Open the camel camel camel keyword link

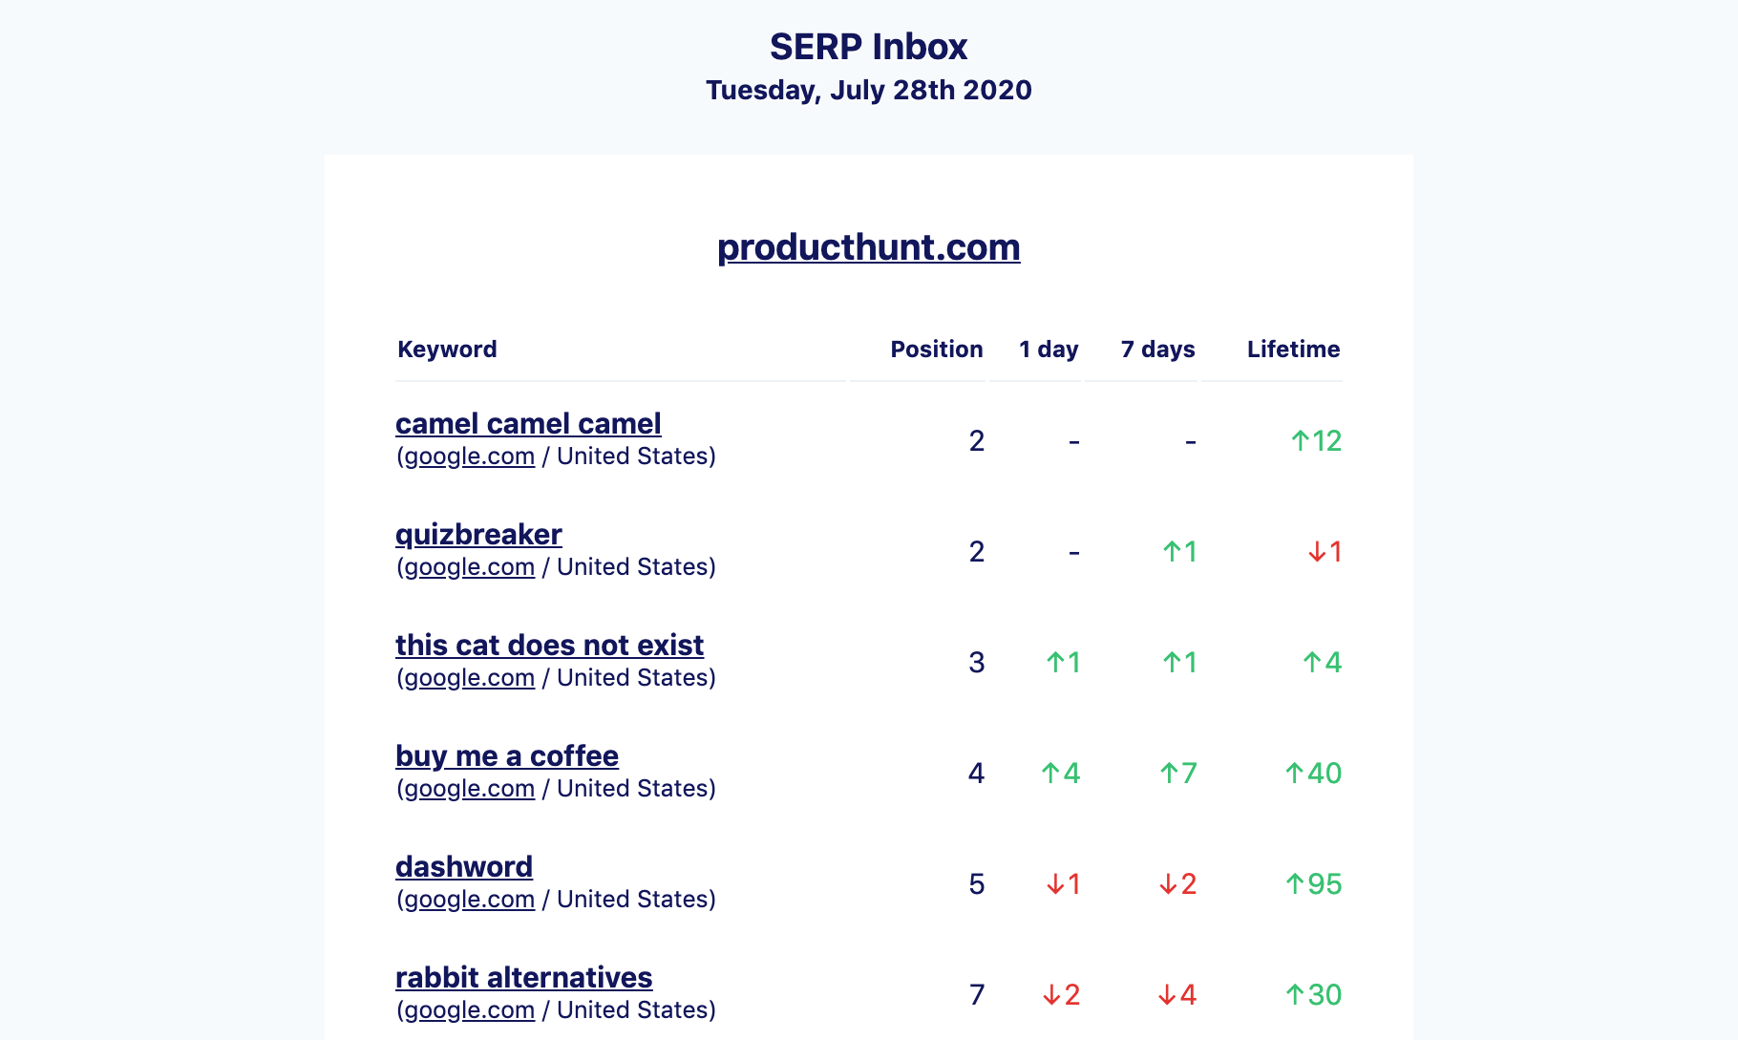point(527,423)
